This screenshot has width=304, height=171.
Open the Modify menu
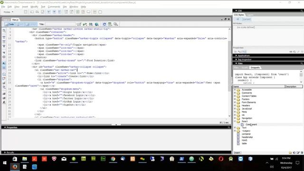point(34,7)
